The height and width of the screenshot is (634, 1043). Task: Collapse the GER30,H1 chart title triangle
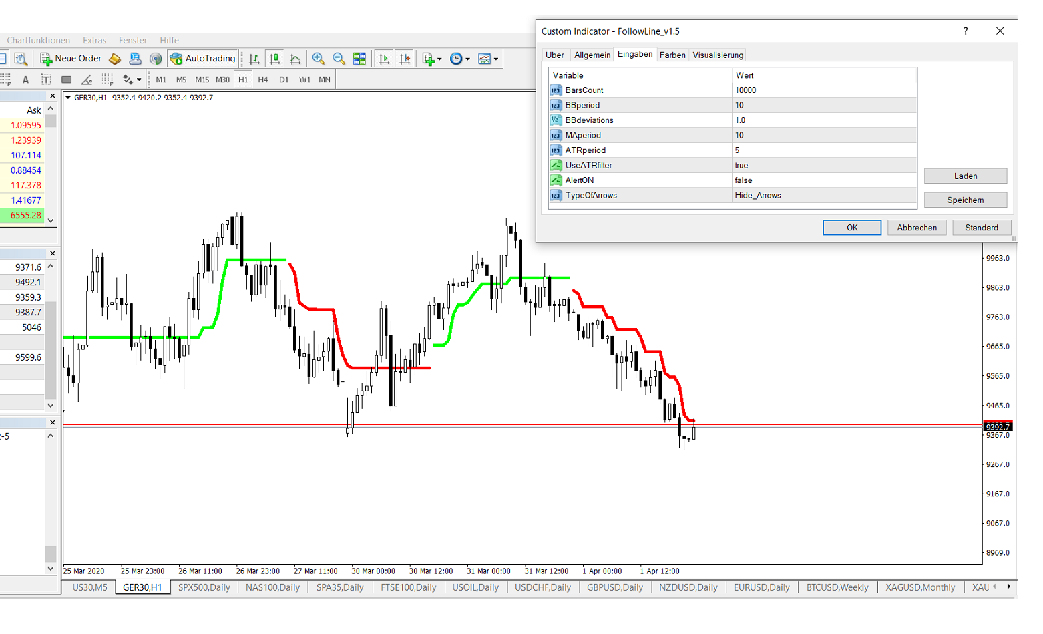tap(68, 98)
